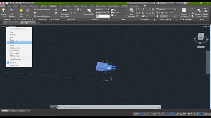Expand the Visual Styles panel
Screen dimensions: 211x118
166,20
